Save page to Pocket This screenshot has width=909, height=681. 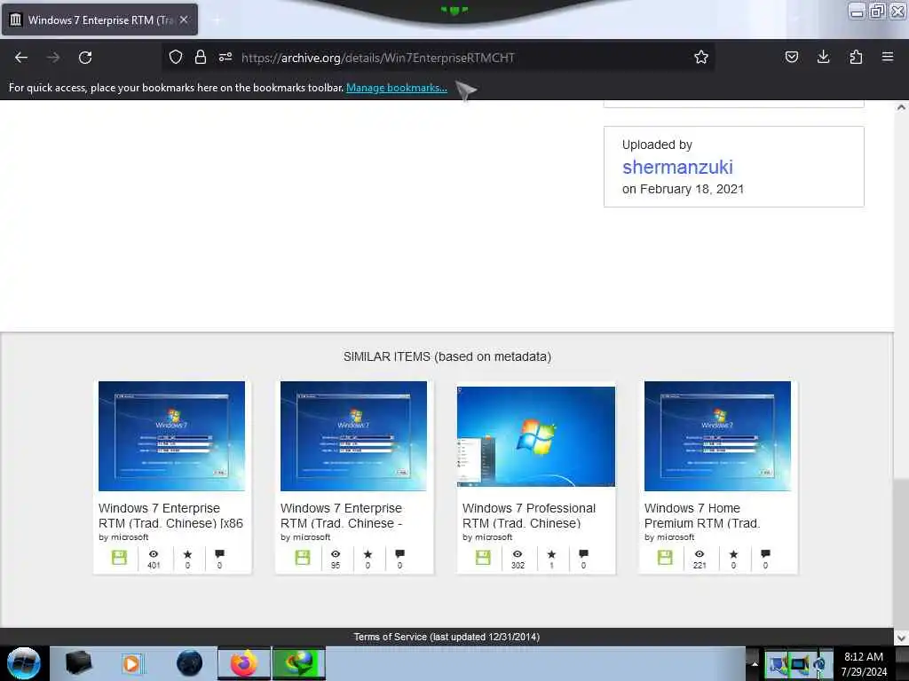click(x=791, y=57)
